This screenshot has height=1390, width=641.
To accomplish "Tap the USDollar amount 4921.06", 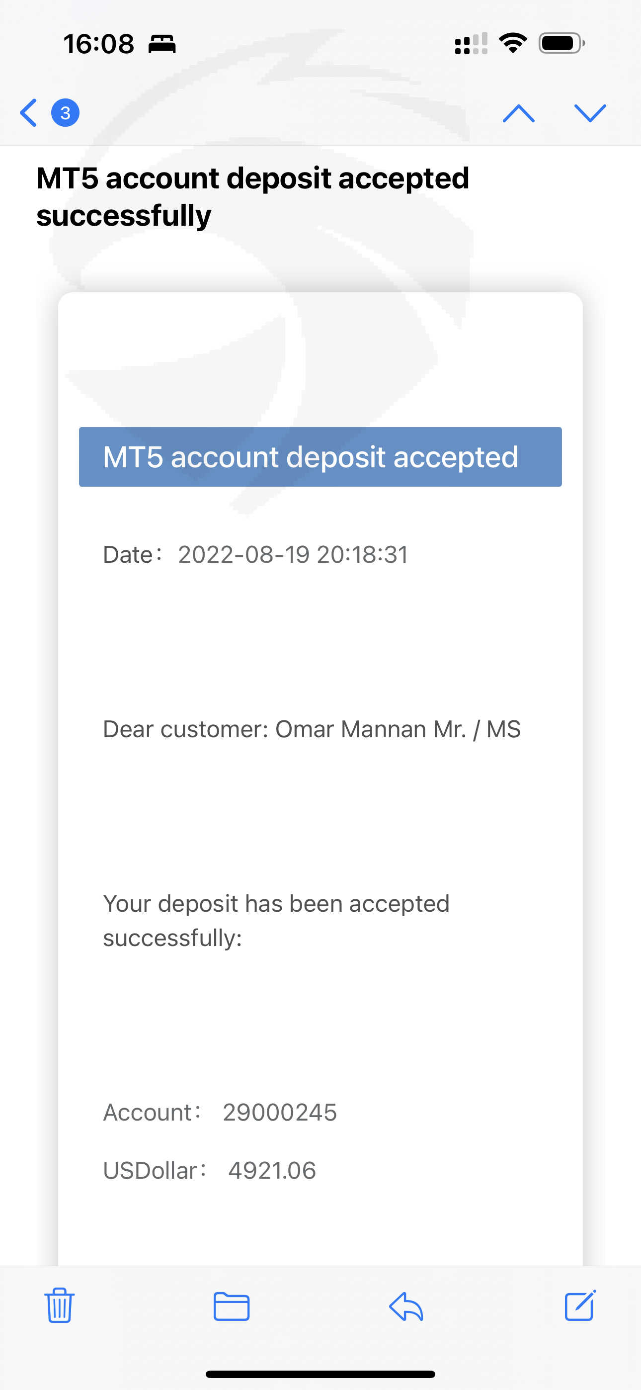I will coord(272,1171).
